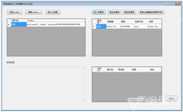This screenshot has height=112, width=183.
Task: Select the body=%7B%... parameter cell
Action: [127, 26]
